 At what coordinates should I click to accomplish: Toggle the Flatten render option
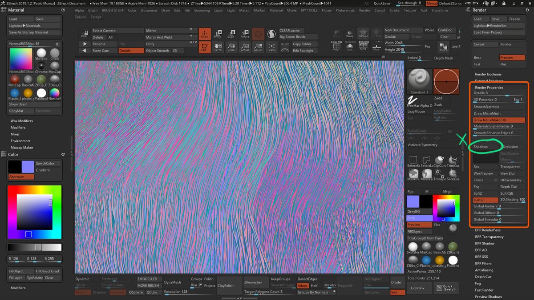[x=485, y=200]
